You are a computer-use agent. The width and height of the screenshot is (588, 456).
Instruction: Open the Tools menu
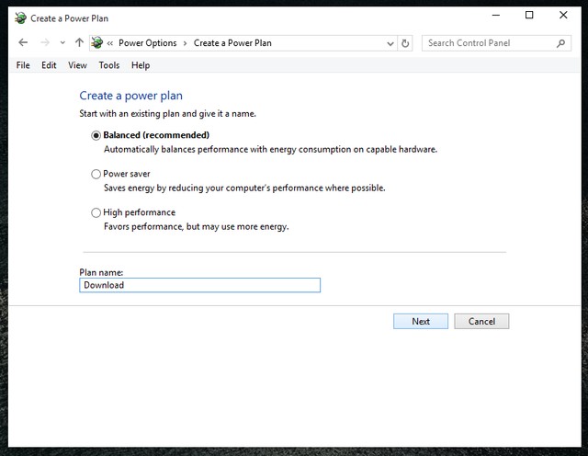coord(109,65)
